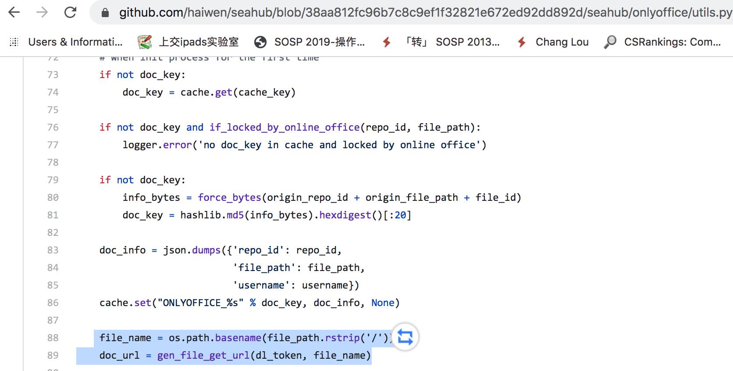Open Chang Lou bookmark
Image resolution: width=733 pixels, height=371 pixels.
pos(553,42)
